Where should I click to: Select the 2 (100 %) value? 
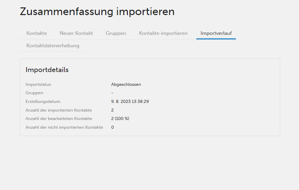click(120, 119)
